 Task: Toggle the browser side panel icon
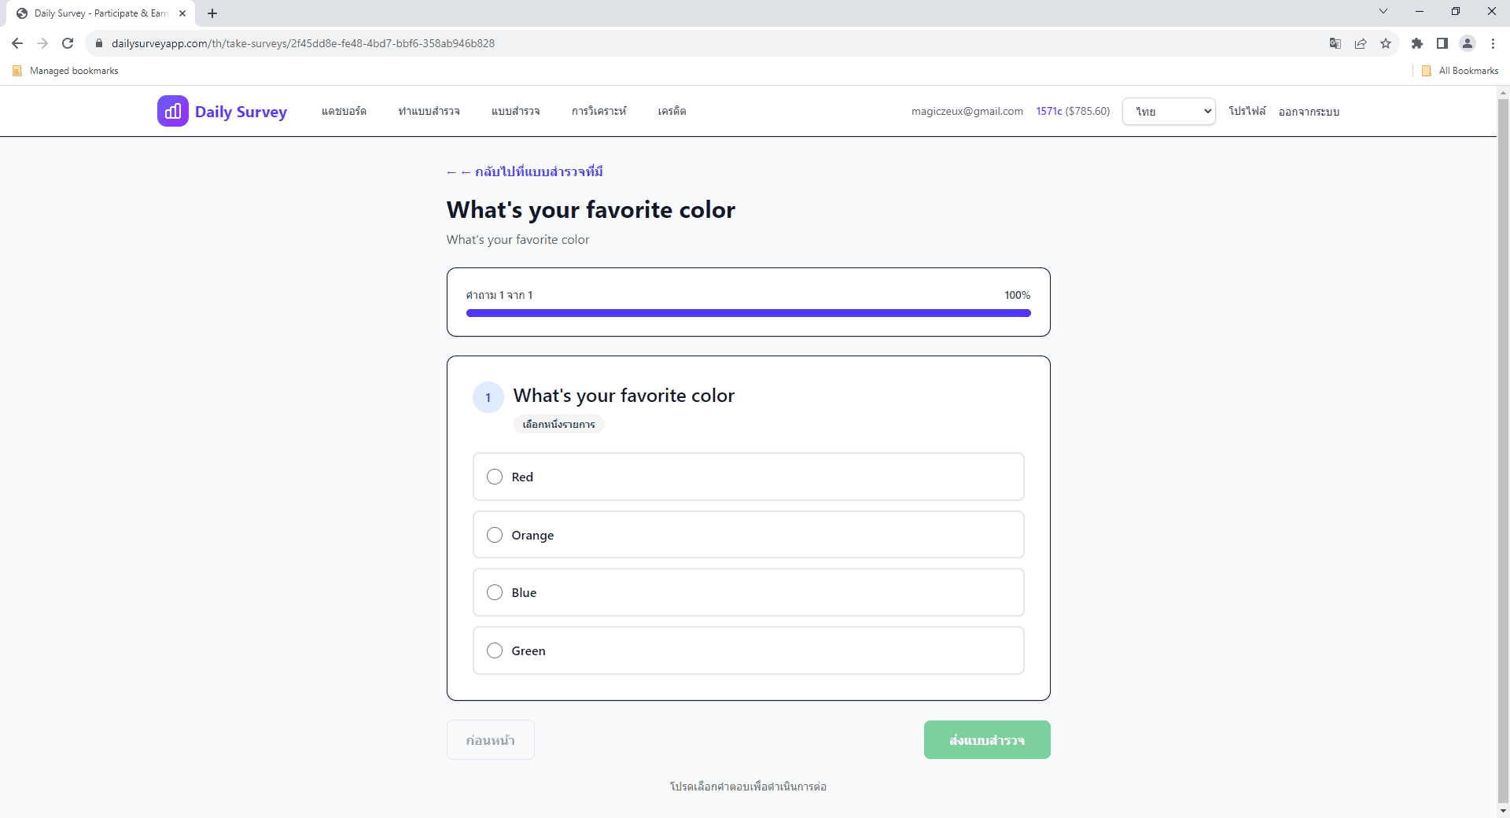[x=1442, y=43]
